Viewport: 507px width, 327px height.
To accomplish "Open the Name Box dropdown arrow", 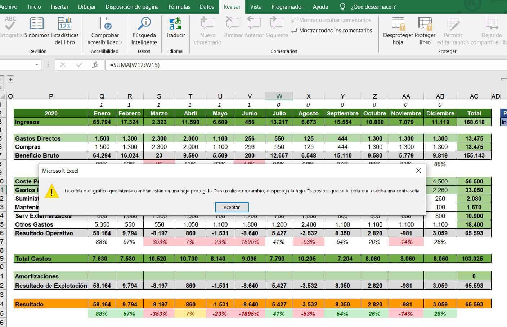I will [x=37, y=65].
